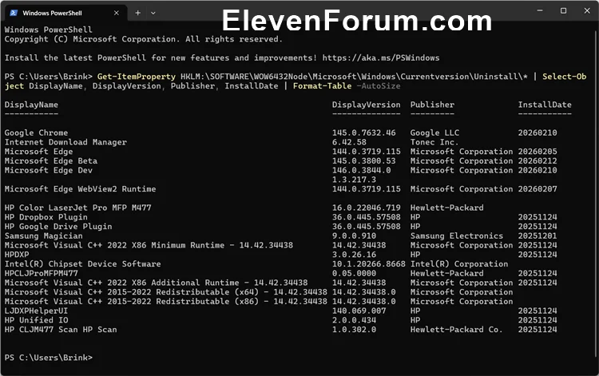
Task: Click the DisplayName column header
Action: pyautogui.click(x=31, y=105)
